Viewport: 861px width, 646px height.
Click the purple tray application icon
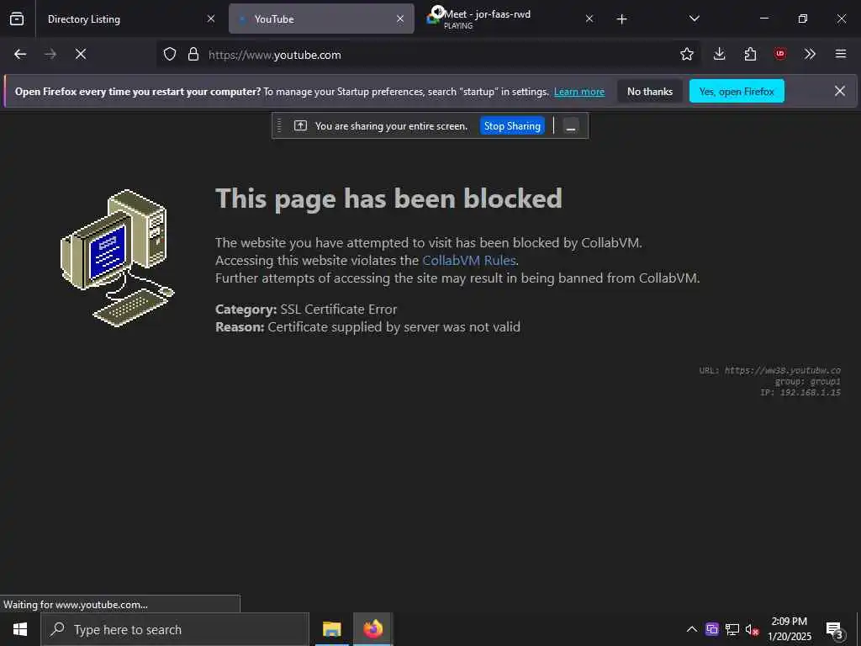[x=712, y=629]
